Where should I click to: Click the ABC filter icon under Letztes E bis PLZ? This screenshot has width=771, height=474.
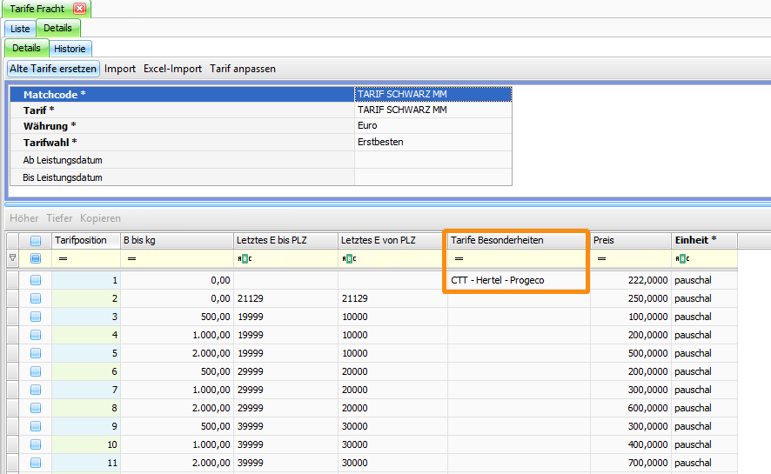coord(244,258)
